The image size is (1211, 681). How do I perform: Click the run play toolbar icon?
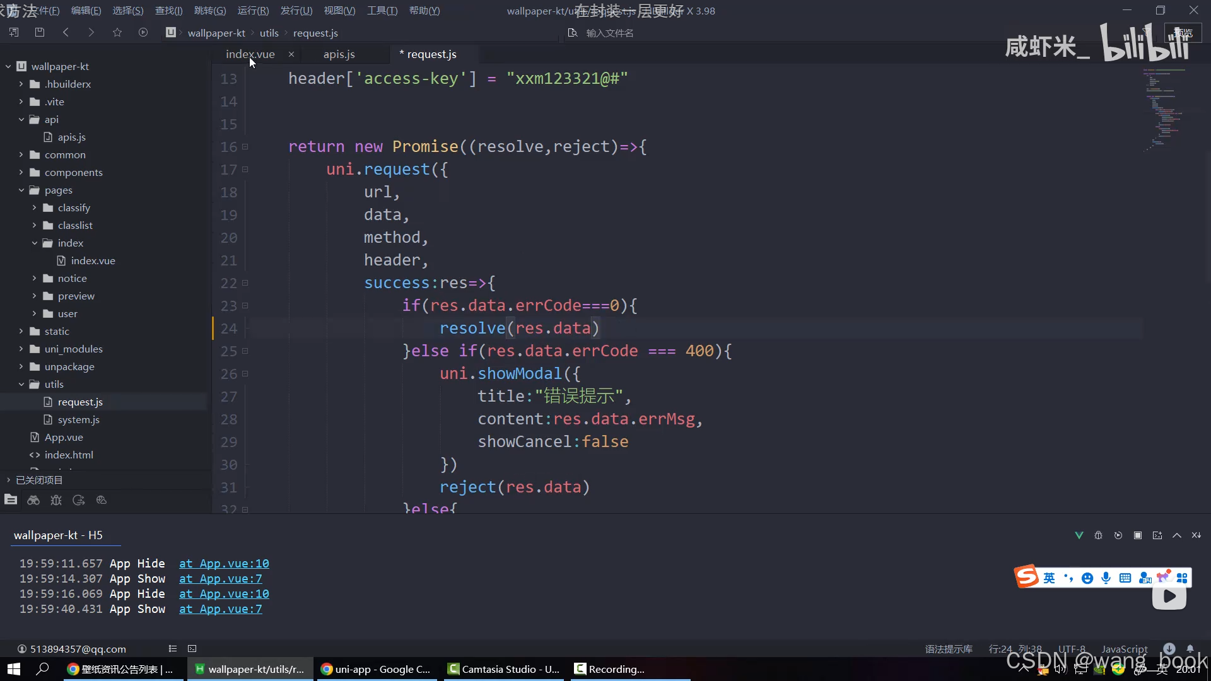click(x=143, y=32)
